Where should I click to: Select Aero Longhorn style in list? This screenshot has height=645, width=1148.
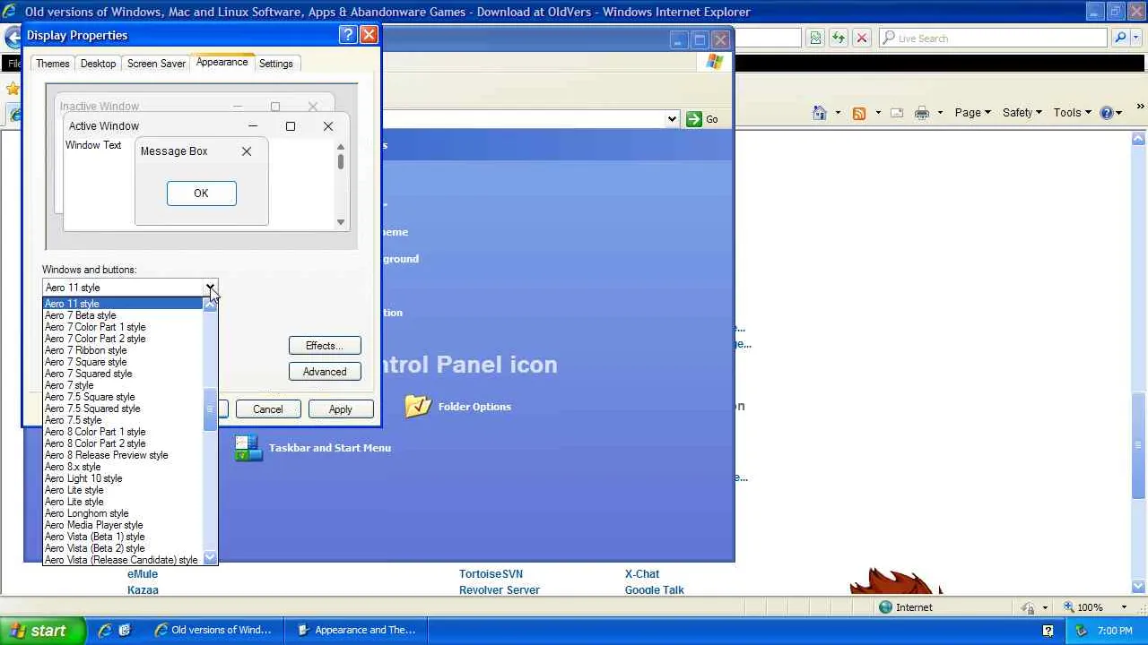123,513
